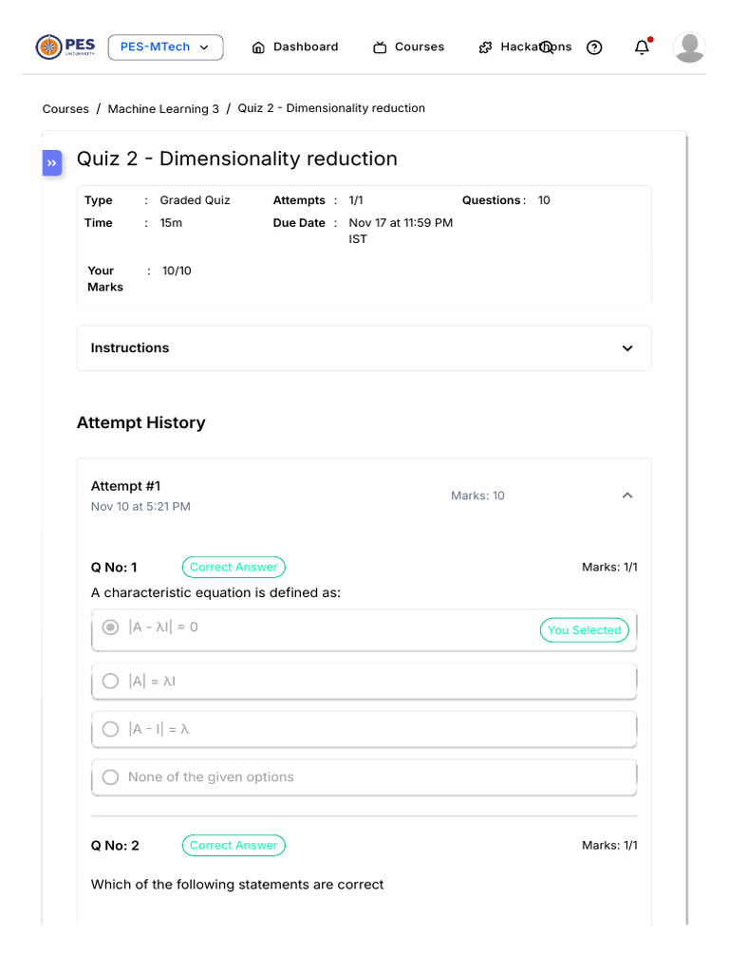Click the Quiz 2 page heading
This screenshot has width=729, height=972.
(236, 159)
